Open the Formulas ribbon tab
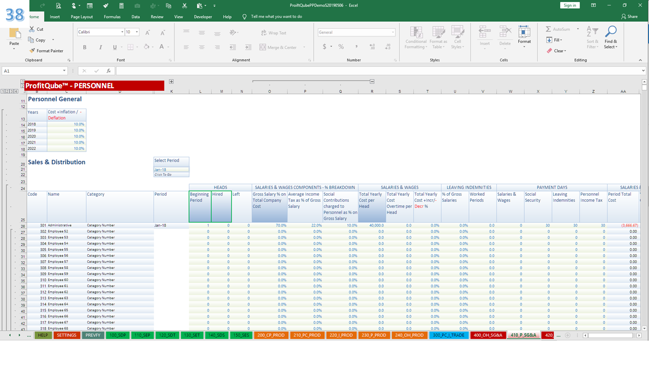649x365 pixels. tap(112, 17)
